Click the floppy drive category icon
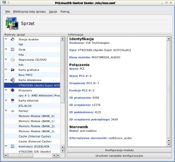Viewport: 175px width, 162px height. (x=13, y=39)
